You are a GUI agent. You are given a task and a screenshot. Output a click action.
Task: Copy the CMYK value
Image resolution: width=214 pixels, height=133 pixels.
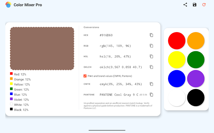(x=151, y=84)
